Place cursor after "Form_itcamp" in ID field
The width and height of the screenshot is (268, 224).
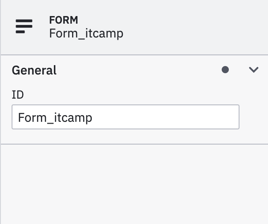pos(93,118)
